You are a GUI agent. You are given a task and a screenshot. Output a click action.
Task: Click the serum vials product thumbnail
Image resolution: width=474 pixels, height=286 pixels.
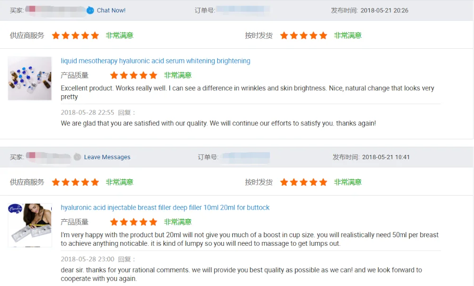click(30, 78)
